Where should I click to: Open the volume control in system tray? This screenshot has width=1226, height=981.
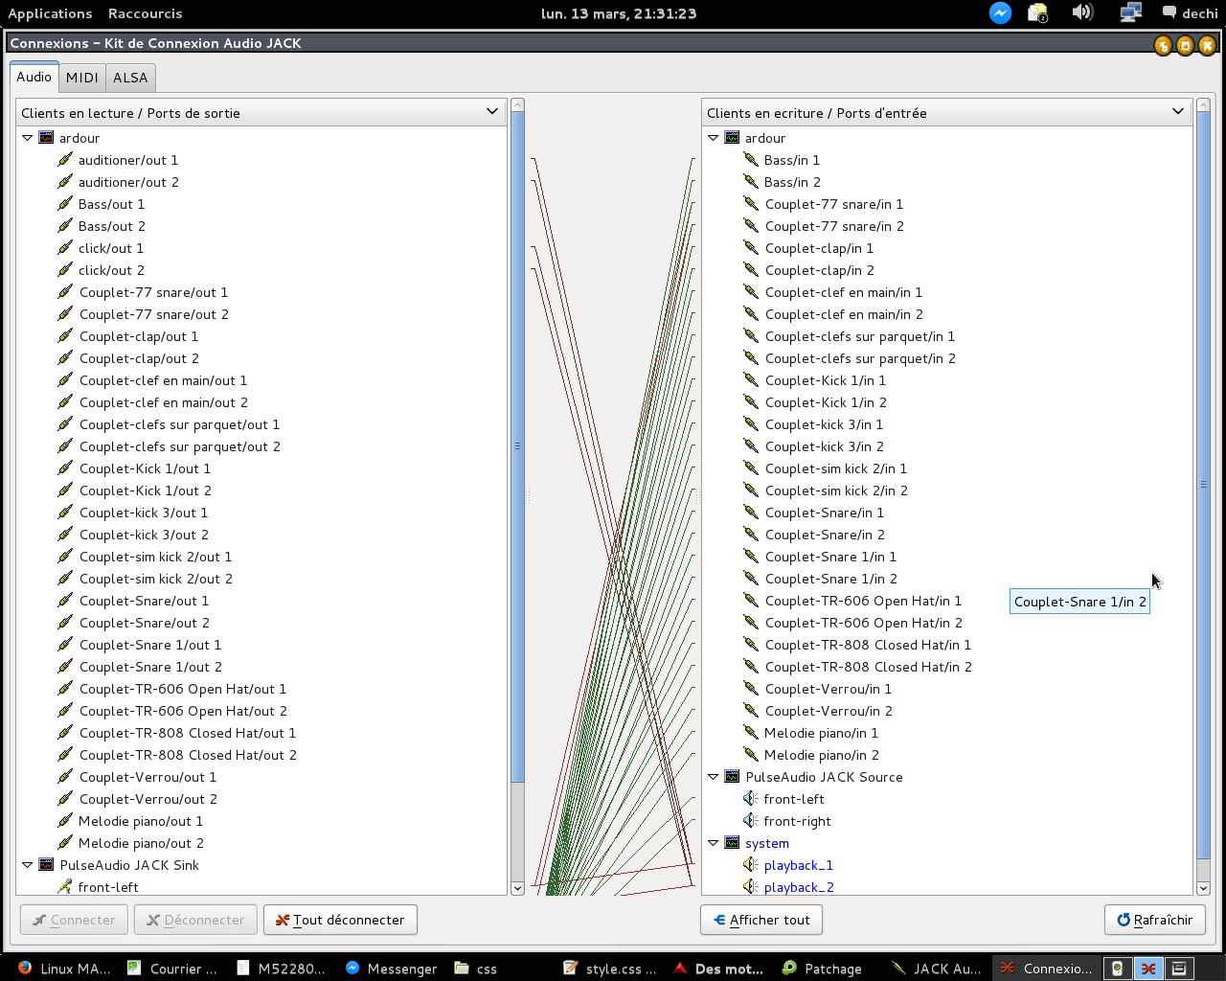point(1082,12)
